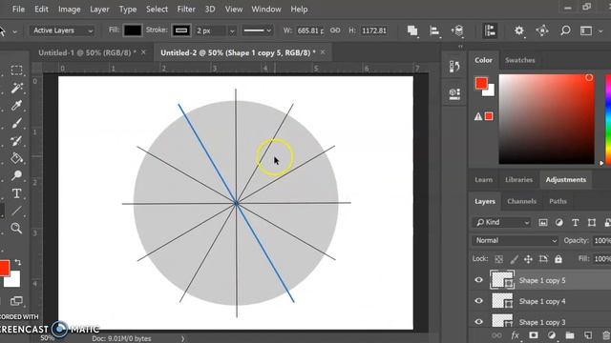611x343 pixels.
Task: Open the workspace switcher icon
Action: (x=586, y=30)
